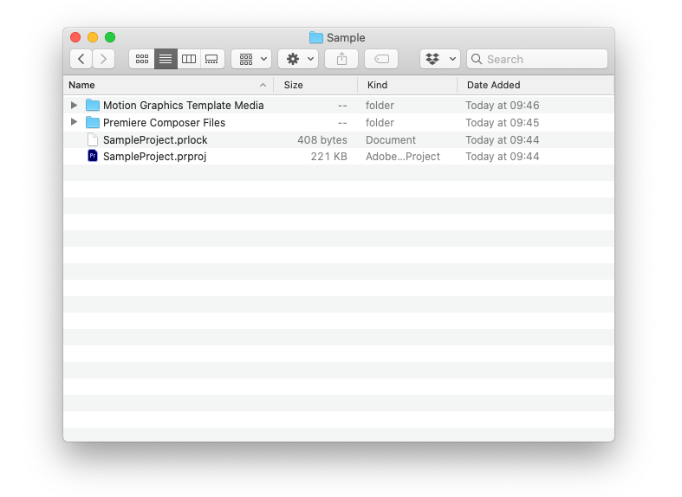
Task: Select the SampleProject.prlock document icon
Action: pos(93,139)
